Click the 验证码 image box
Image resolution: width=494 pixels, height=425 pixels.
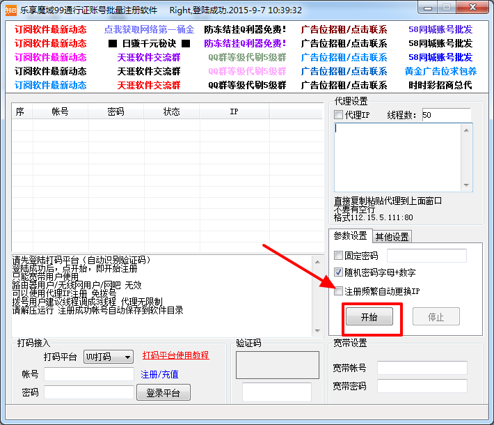pyautogui.click(x=278, y=365)
